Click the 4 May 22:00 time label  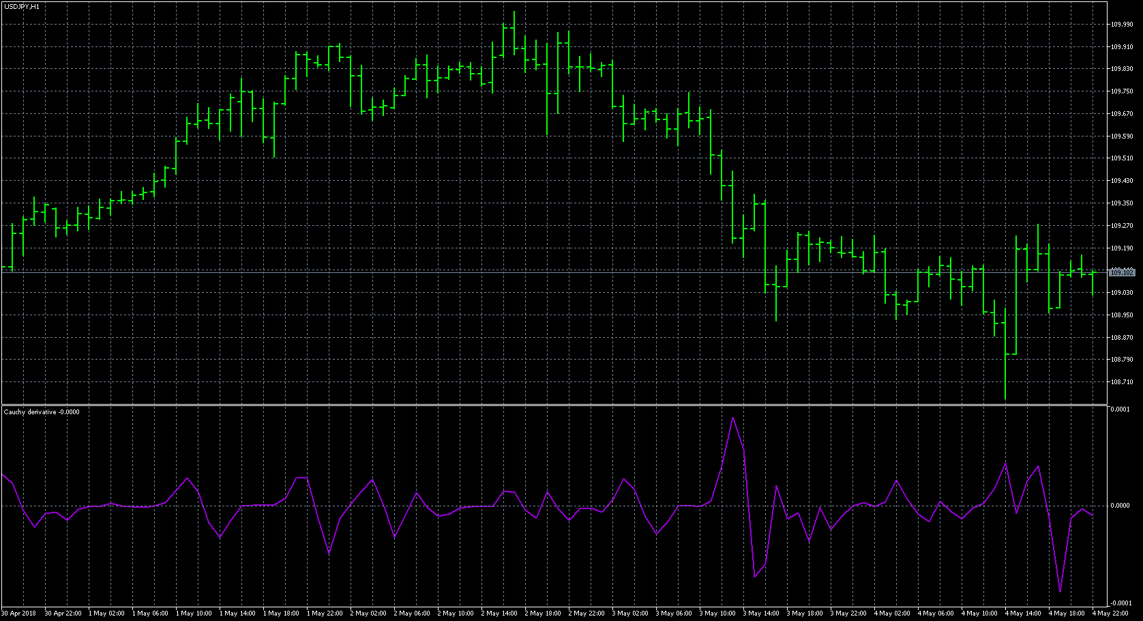coord(1110,613)
